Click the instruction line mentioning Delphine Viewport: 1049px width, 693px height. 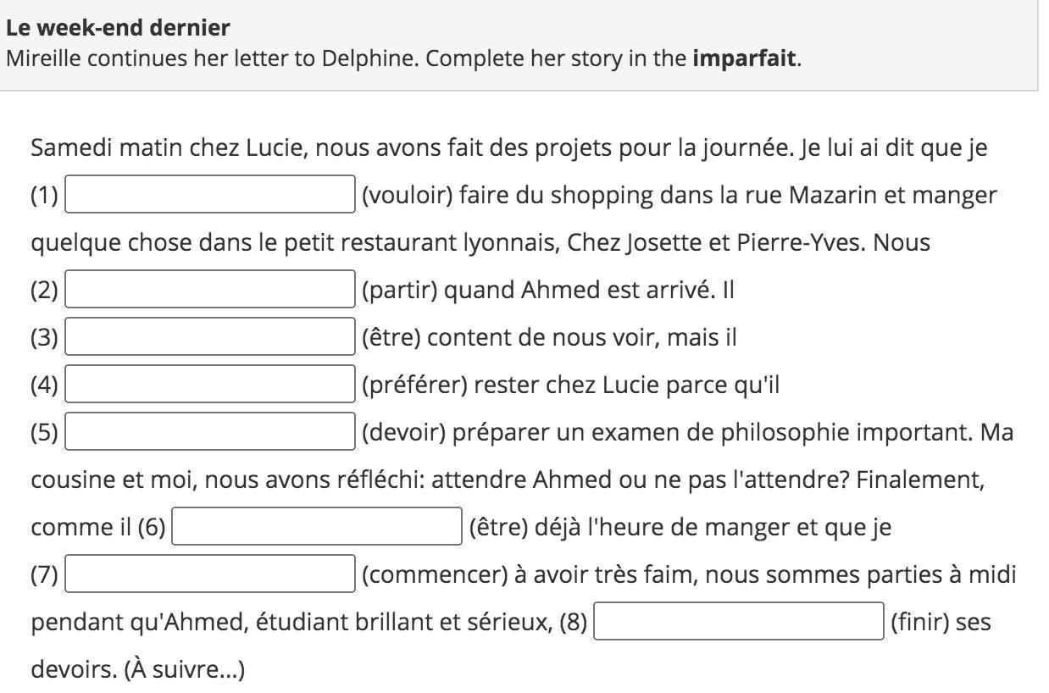pyautogui.click(x=403, y=58)
